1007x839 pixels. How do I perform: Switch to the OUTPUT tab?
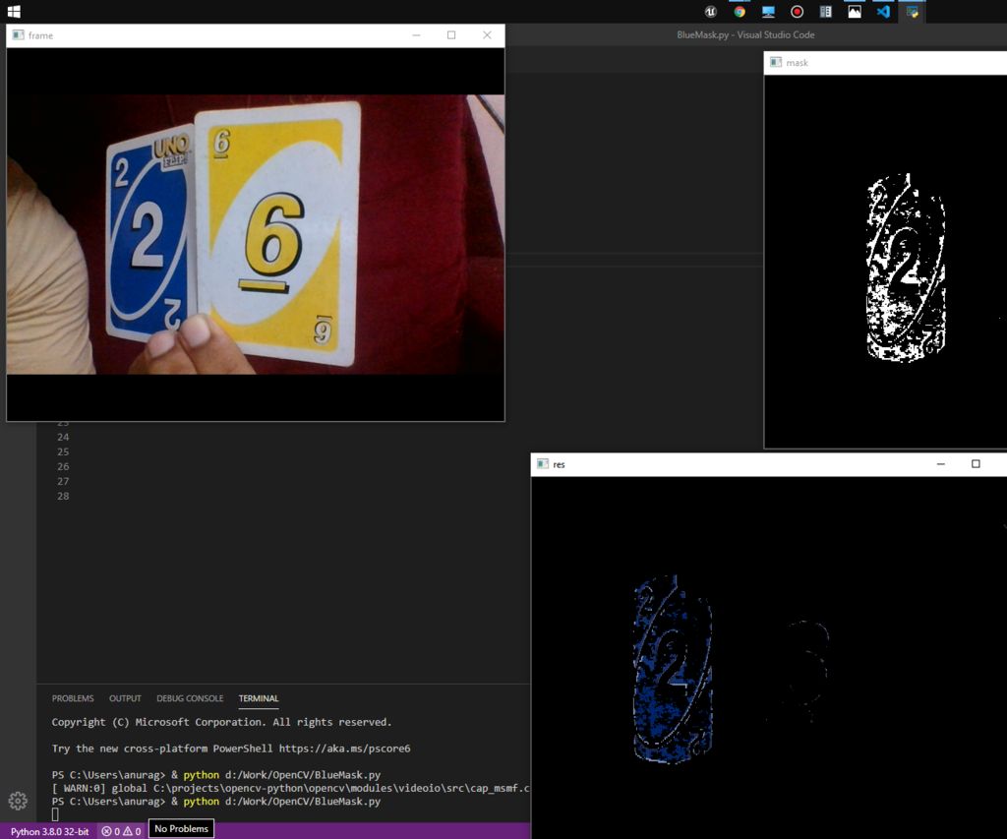124,698
